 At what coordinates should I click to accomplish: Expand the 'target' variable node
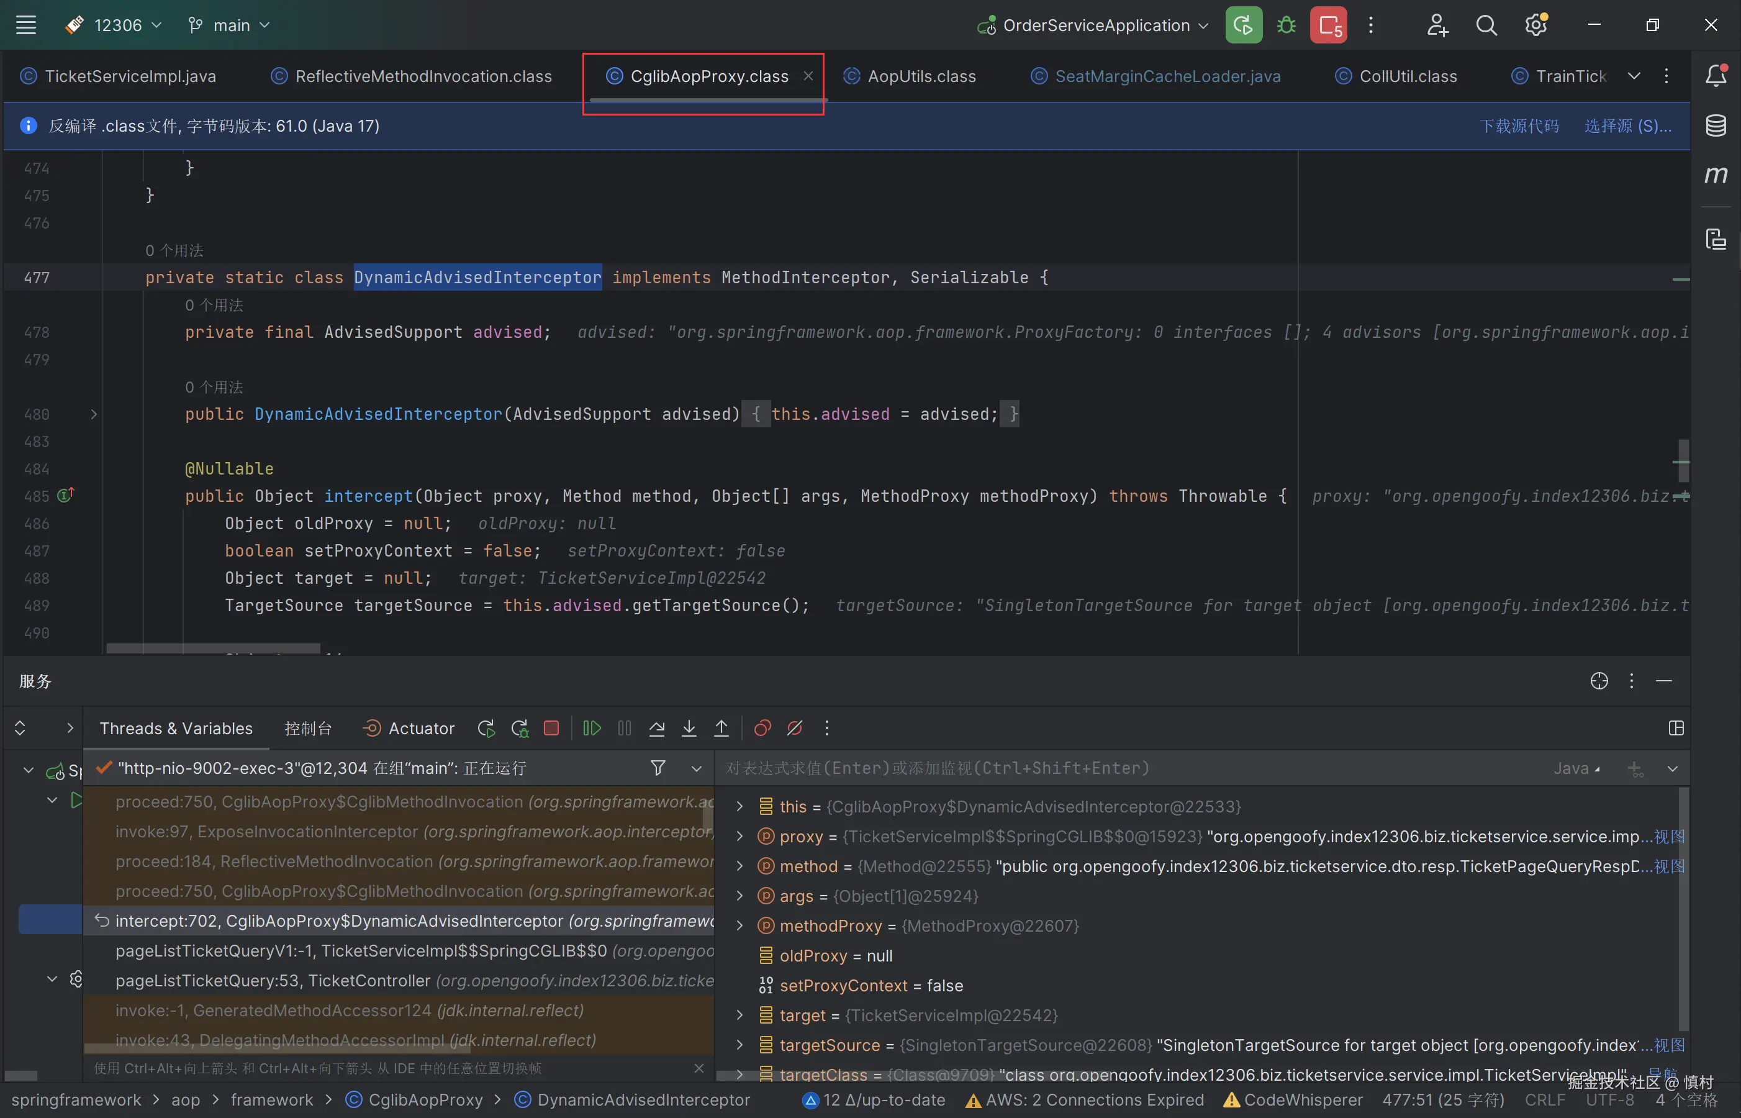point(739,1015)
